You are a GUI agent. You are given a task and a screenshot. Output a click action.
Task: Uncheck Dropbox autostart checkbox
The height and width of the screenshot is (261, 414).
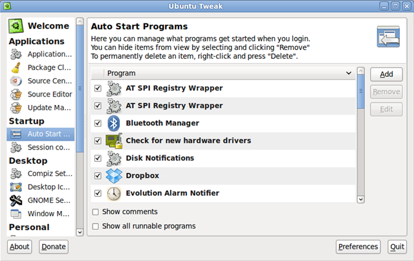(x=98, y=176)
